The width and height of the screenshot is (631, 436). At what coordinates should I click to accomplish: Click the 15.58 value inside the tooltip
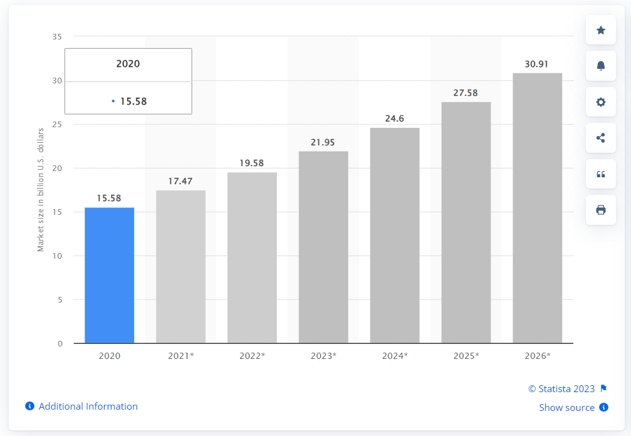click(133, 101)
